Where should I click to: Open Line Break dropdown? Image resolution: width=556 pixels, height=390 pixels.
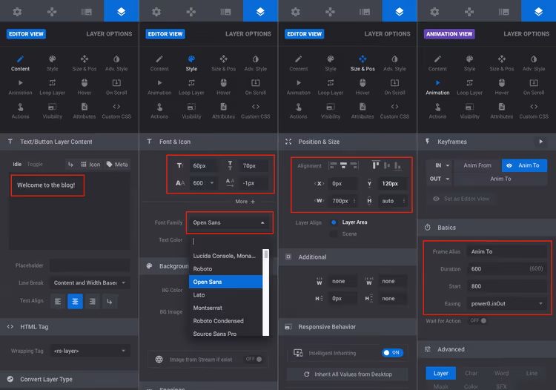click(90, 282)
